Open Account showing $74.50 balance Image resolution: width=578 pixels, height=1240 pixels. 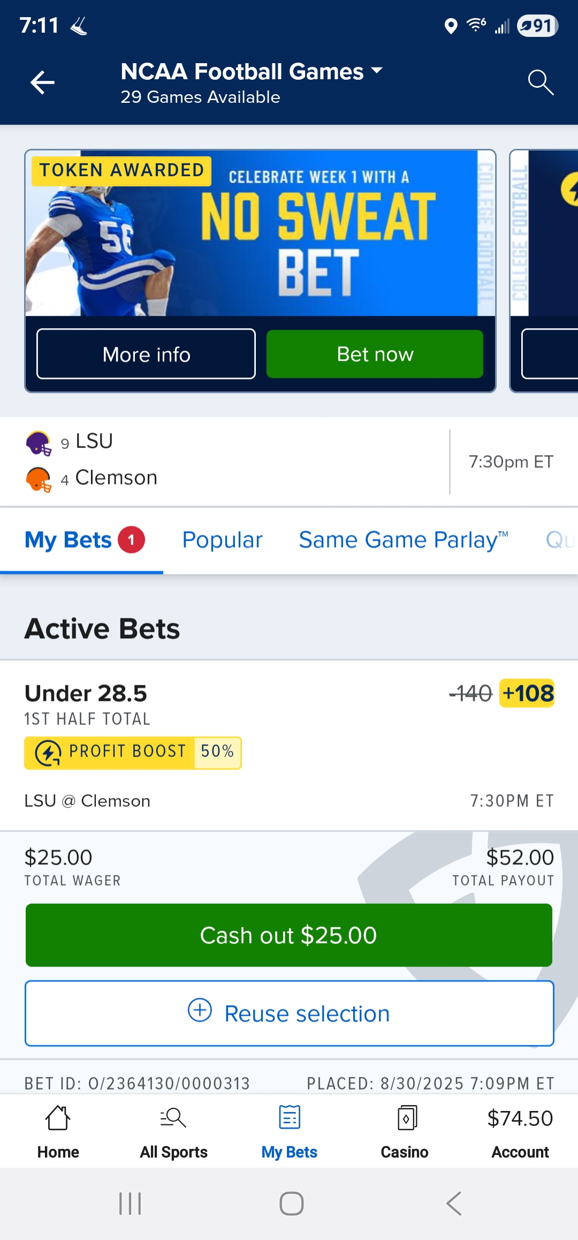click(x=520, y=1131)
